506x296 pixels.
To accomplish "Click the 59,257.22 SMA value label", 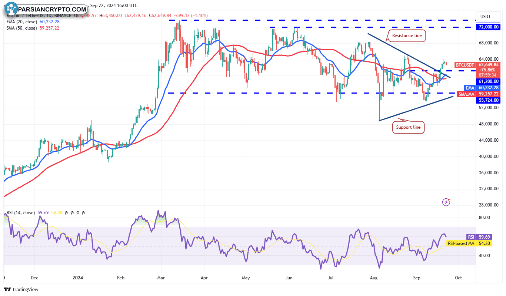I will pos(489,94).
